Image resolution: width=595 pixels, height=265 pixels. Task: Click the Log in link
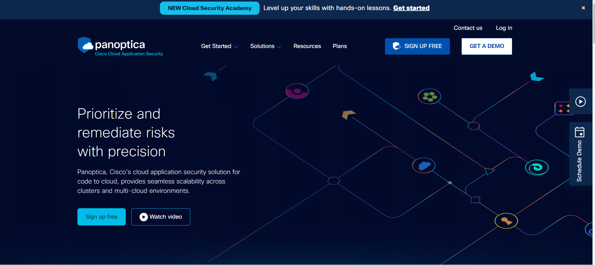tap(504, 28)
